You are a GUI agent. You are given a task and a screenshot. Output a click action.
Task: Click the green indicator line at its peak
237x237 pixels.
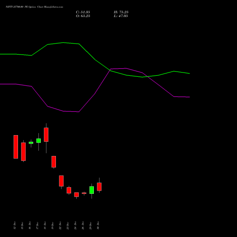click(x=63, y=43)
